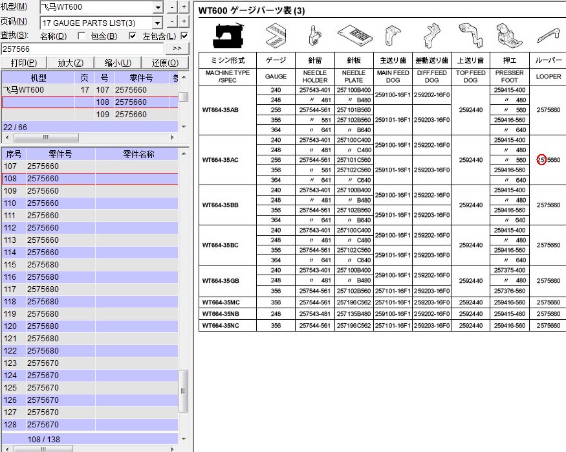Click the >> find next button
This screenshot has width=566, height=452.
[177, 49]
